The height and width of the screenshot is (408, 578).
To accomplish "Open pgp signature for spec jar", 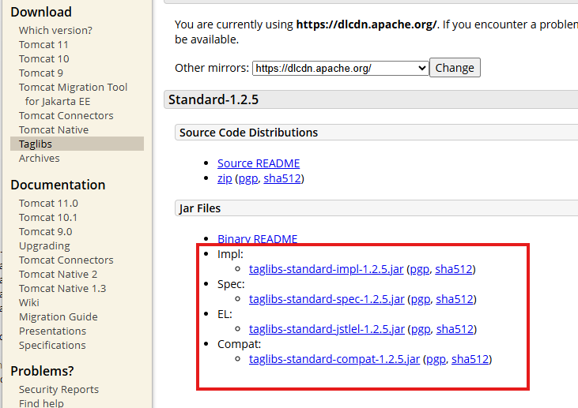I will pos(421,299).
